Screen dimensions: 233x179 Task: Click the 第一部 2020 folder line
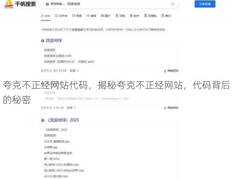click(x=52, y=159)
